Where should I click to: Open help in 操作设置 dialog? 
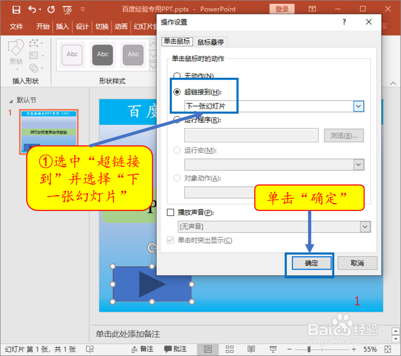click(344, 22)
